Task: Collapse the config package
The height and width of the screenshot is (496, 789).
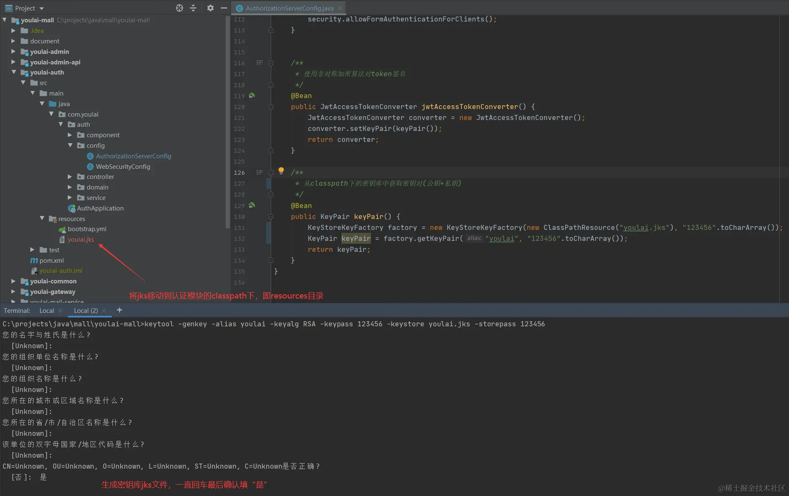Action: click(70, 145)
